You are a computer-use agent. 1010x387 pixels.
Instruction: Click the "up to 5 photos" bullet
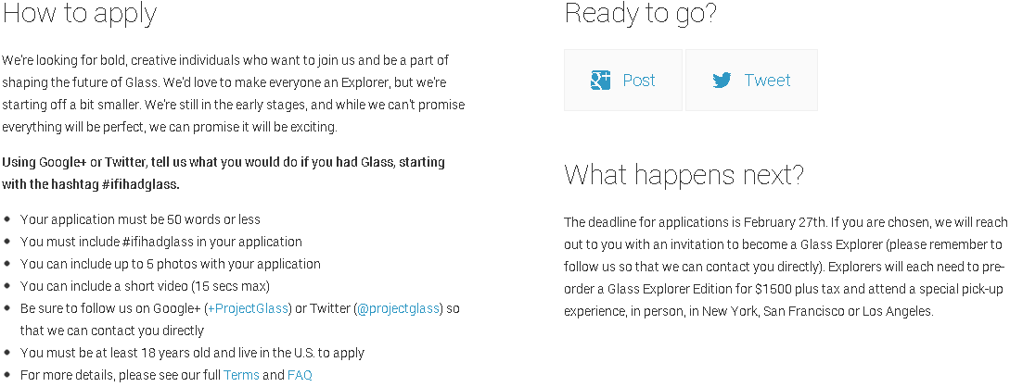pos(170,264)
